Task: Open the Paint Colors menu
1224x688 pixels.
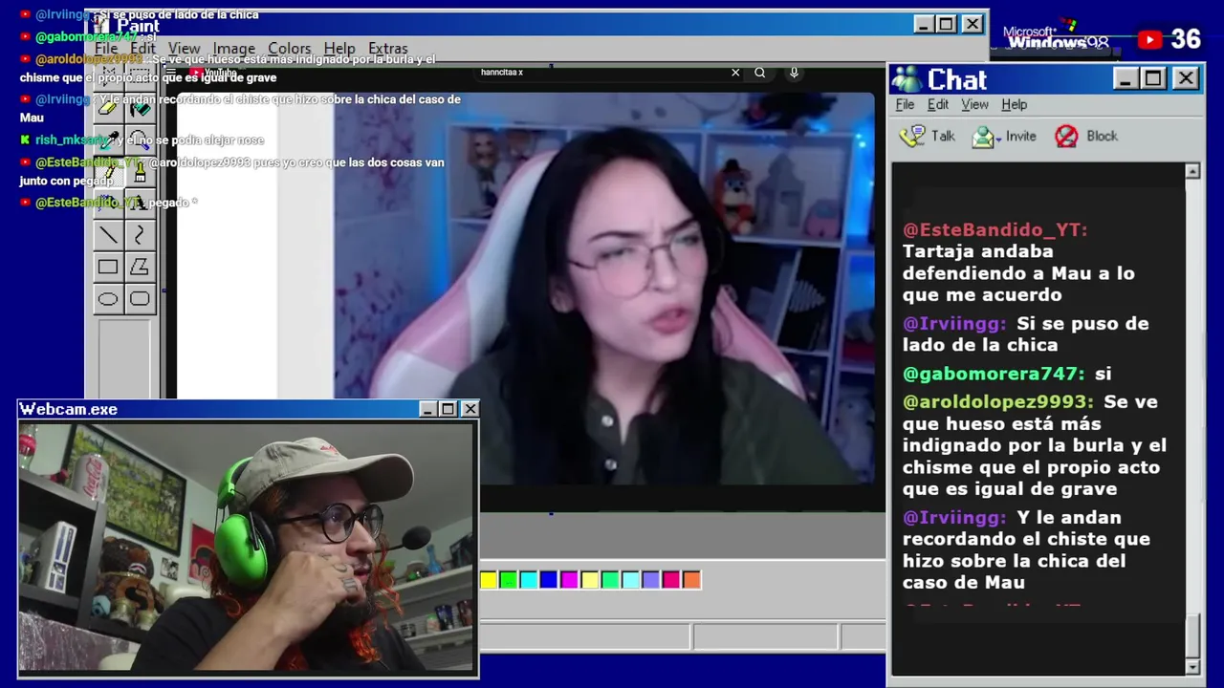Action: pyautogui.click(x=289, y=49)
